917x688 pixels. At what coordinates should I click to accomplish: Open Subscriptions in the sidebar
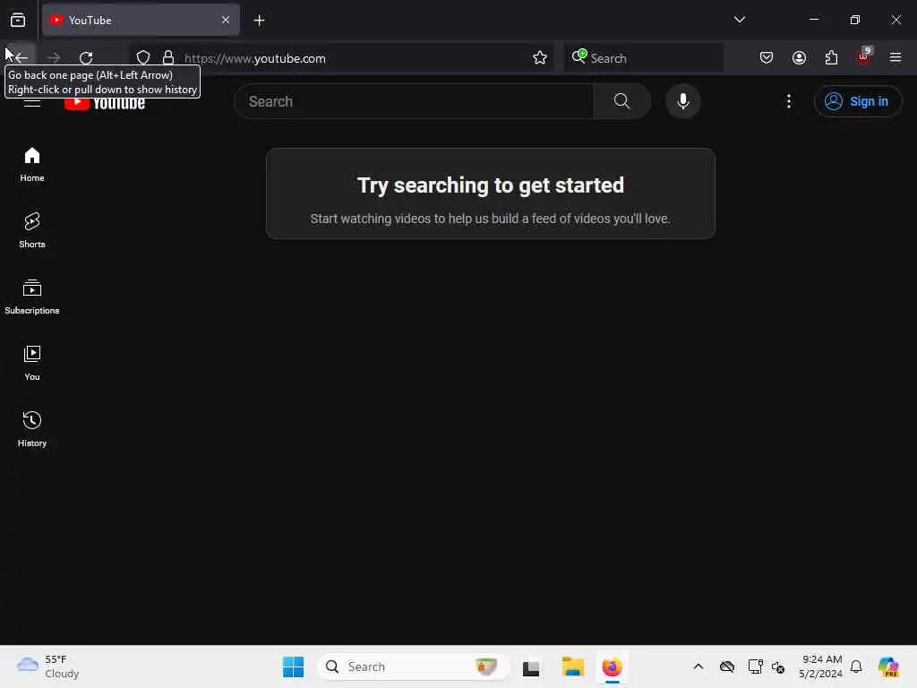(x=32, y=297)
